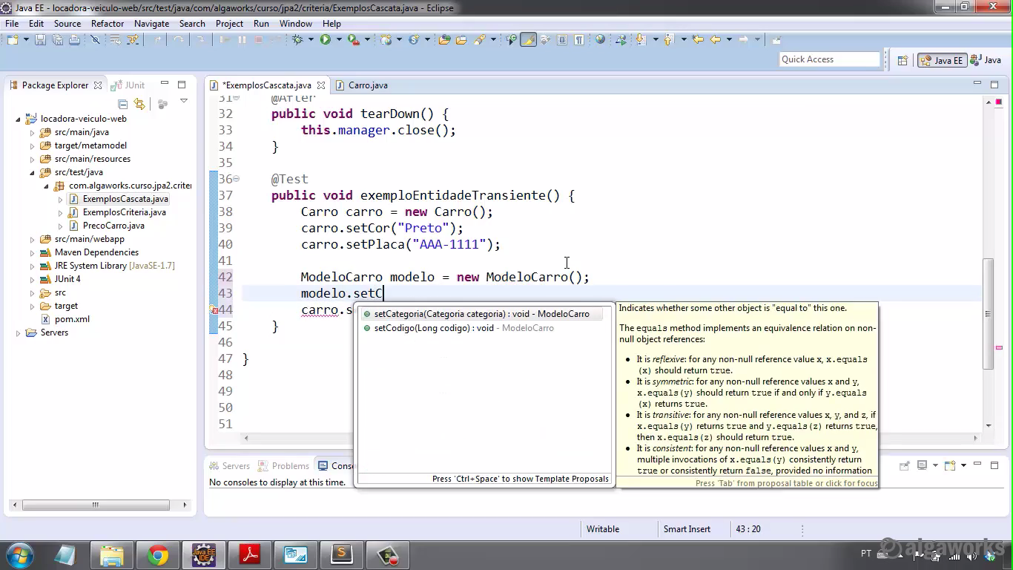Choose setCategoria proposal in autocomplete list
Image resolution: width=1013 pixels, height=570 pixels.
482,314
